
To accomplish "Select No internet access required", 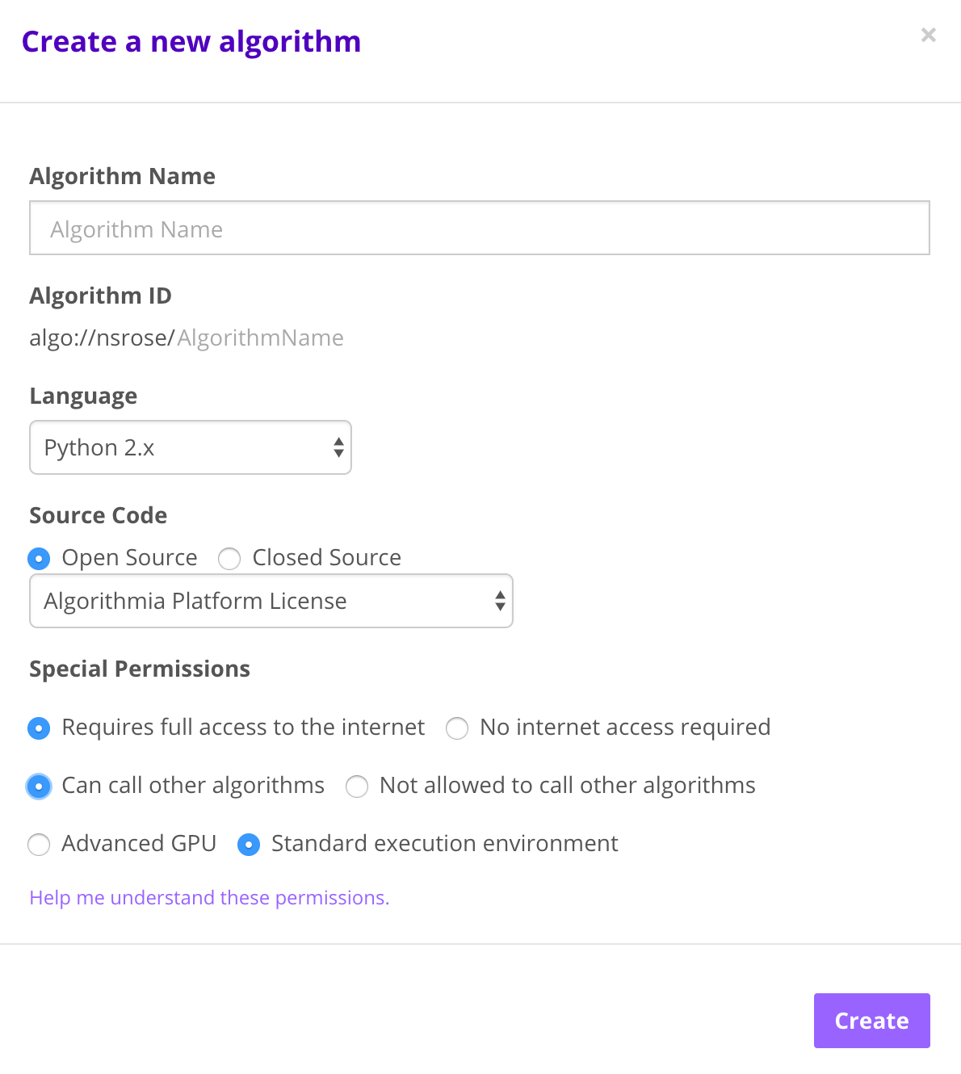I will pos(457,728).
